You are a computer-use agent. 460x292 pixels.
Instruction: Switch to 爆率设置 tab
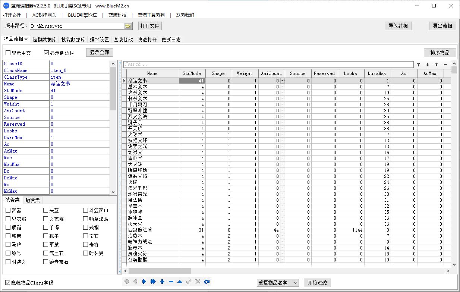click(100, 40)
